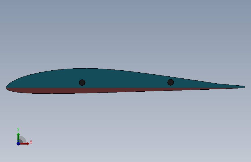Click the blue Z axis origin dot
Screen dimensions: 251x162
(x=18, y=144)
